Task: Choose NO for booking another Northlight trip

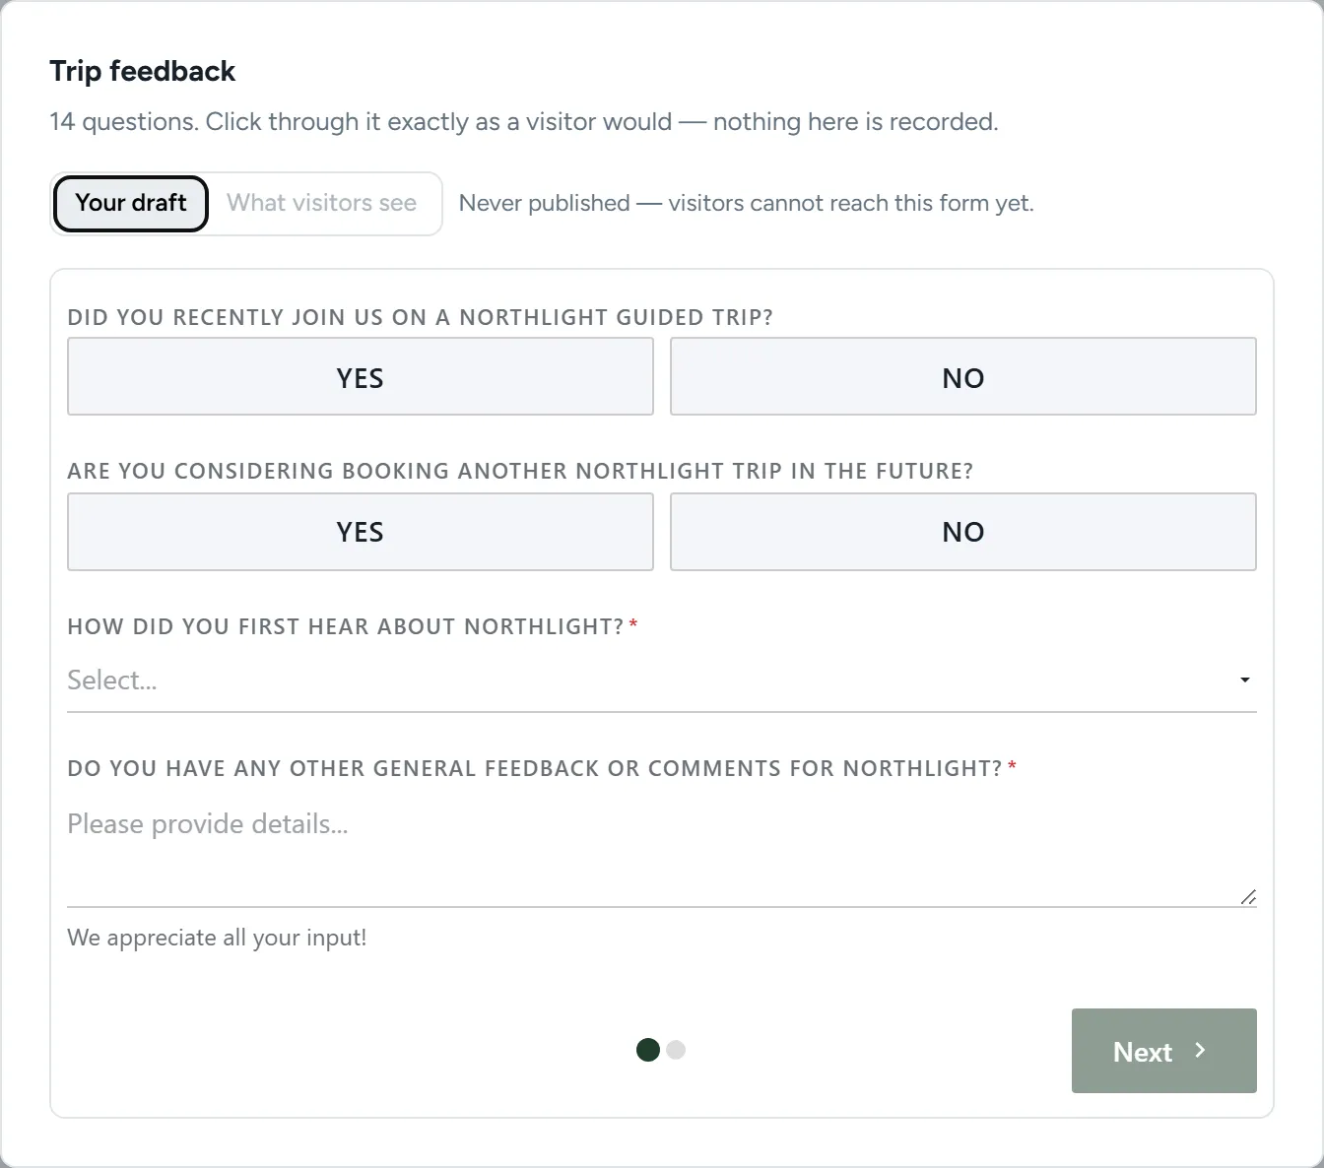Action: tap(963, 532)
